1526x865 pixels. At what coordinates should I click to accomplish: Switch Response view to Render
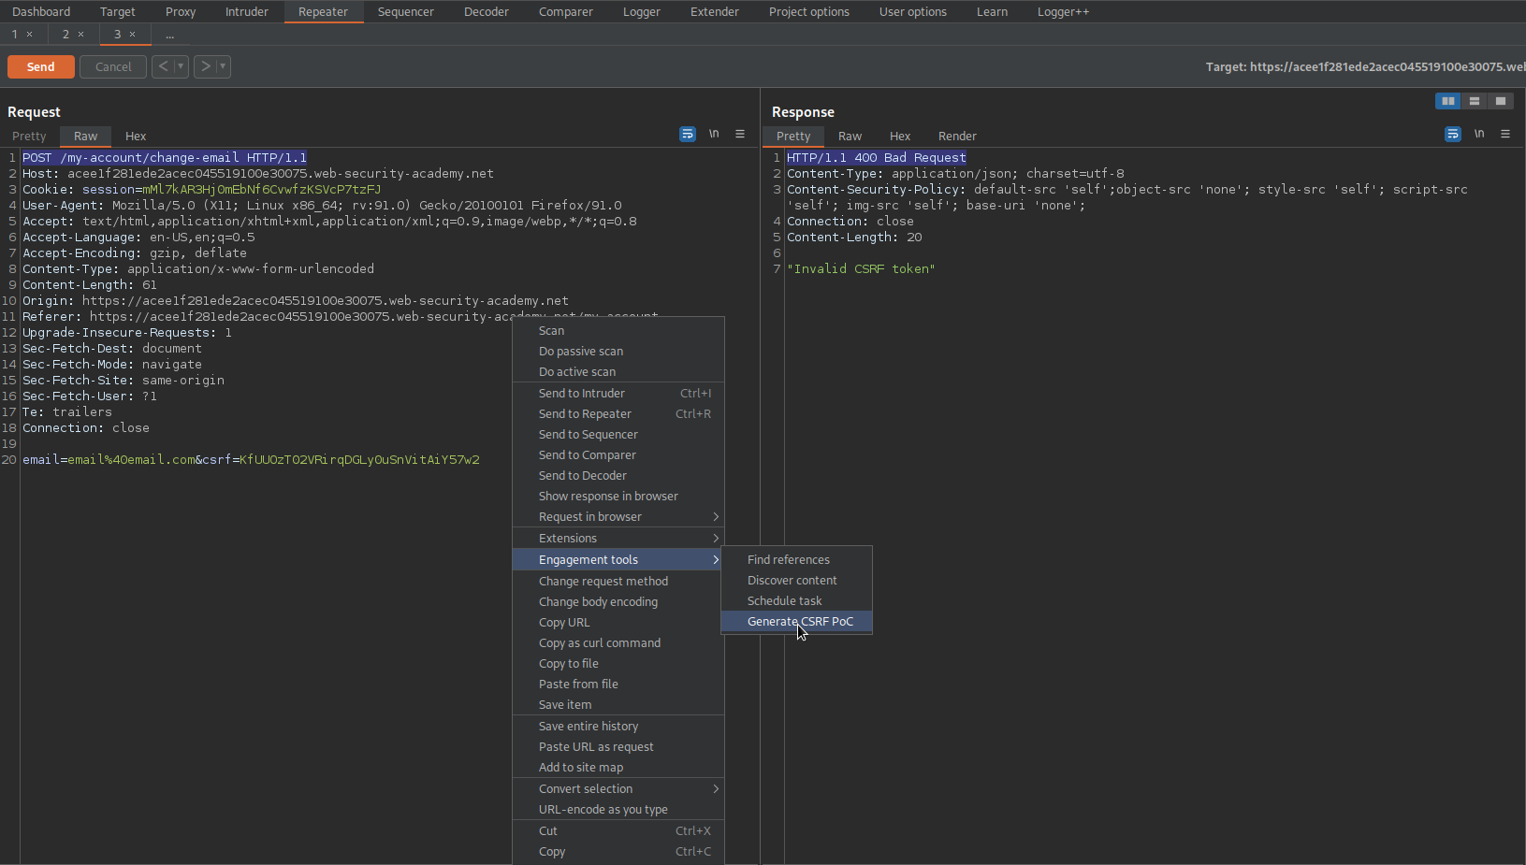957,137
